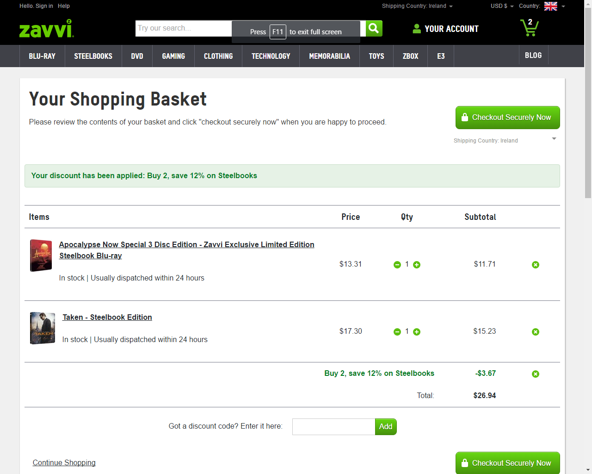Remove Apocalypse Now from the basket
Screen dimensions: 592x474
536,265
